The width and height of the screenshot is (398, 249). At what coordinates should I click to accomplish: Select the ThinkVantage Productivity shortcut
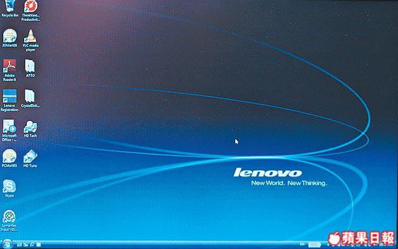pyautogui.click(x=31, y=10)
